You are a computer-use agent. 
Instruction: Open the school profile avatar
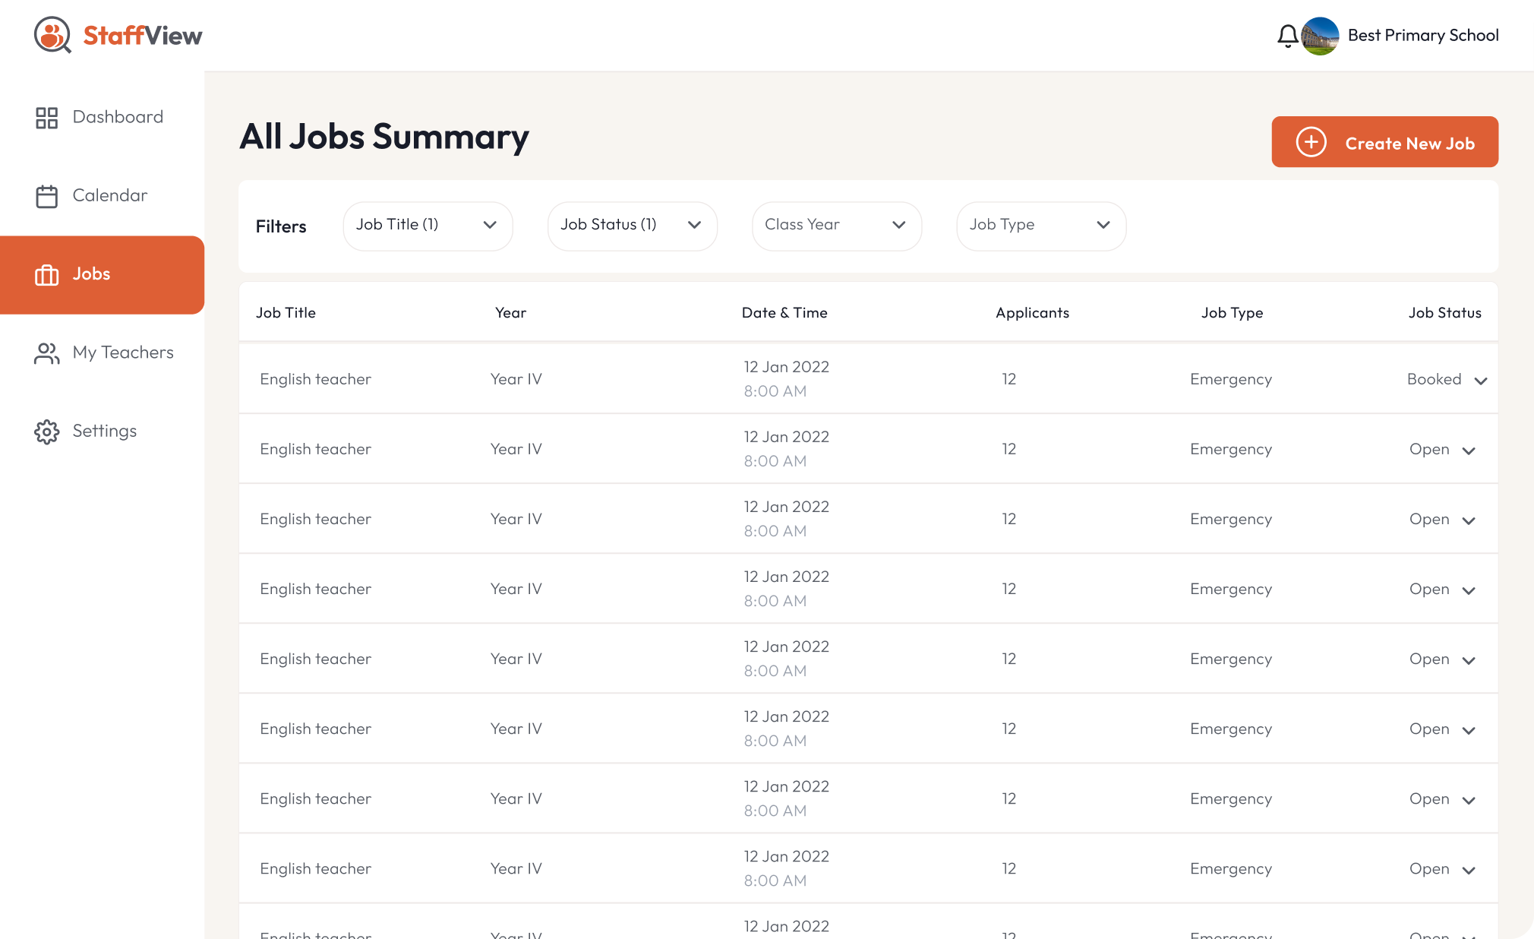[x=1320, y=36]
